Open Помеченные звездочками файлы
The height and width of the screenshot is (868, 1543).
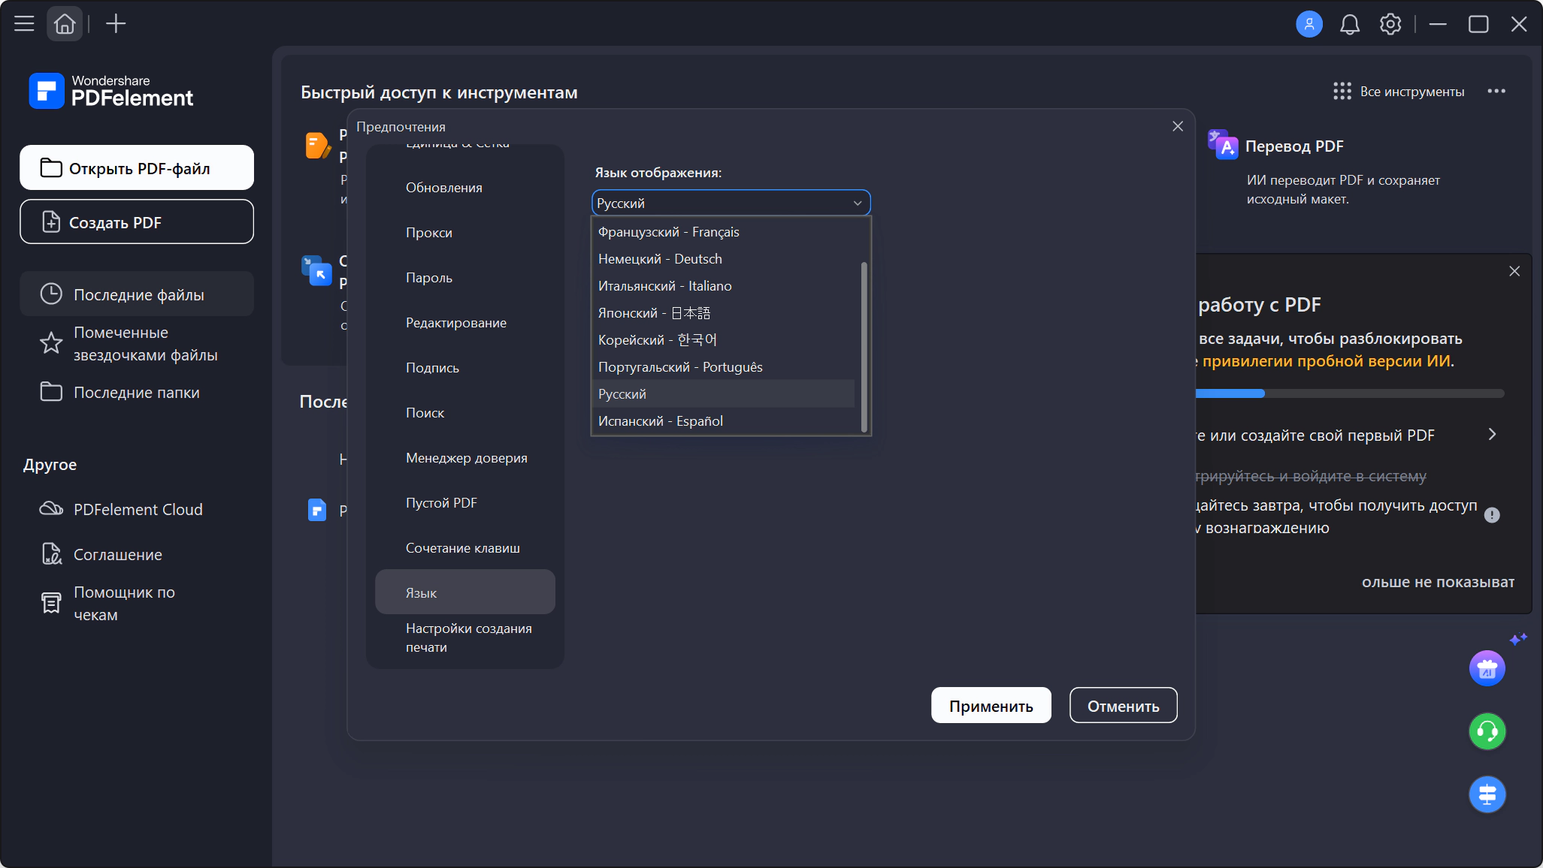tap(137, 343)
